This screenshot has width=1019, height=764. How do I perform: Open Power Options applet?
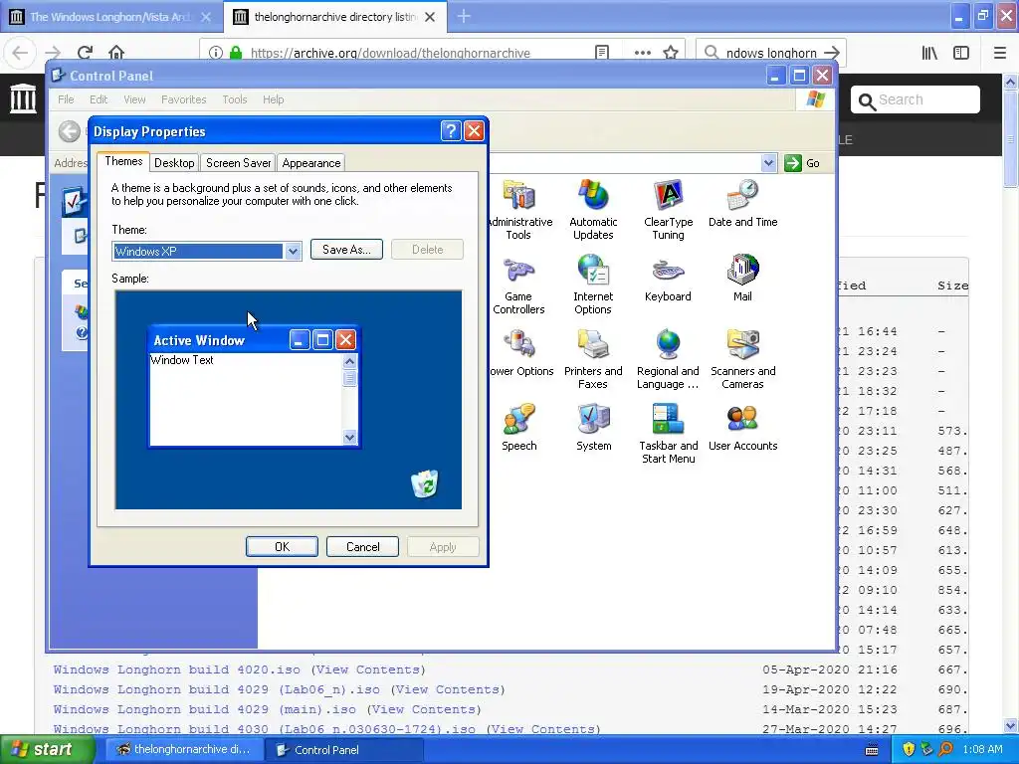521,352
